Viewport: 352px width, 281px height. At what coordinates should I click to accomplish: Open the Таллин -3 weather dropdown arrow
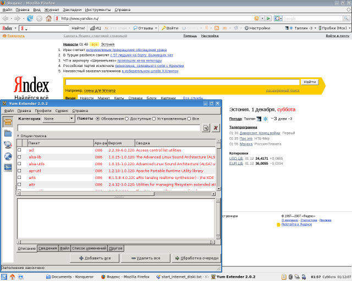point(315,28)
